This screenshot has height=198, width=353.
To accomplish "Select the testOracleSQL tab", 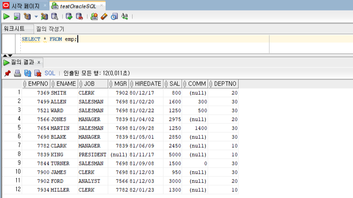I will [78, 6].
